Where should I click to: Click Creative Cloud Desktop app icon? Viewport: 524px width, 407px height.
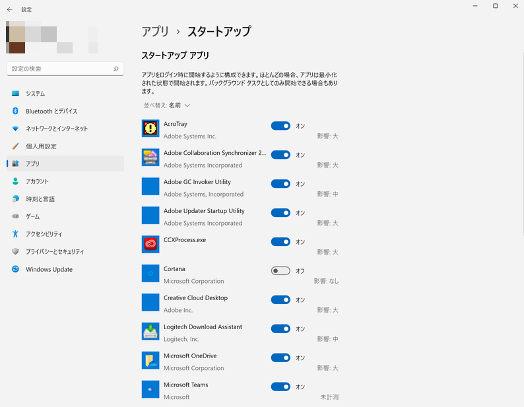point(150,302)
